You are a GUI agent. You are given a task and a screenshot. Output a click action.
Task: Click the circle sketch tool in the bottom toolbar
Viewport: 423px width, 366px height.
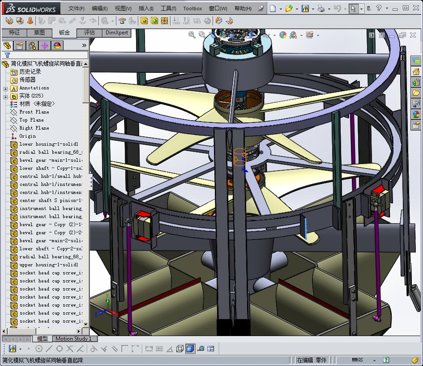click(x=39, y=349)
